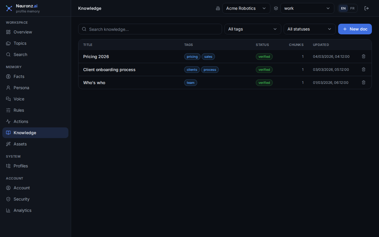Expand the All statuses filter
The width and height of the screenshot is (379, 237).
click(x=310, y=29)
